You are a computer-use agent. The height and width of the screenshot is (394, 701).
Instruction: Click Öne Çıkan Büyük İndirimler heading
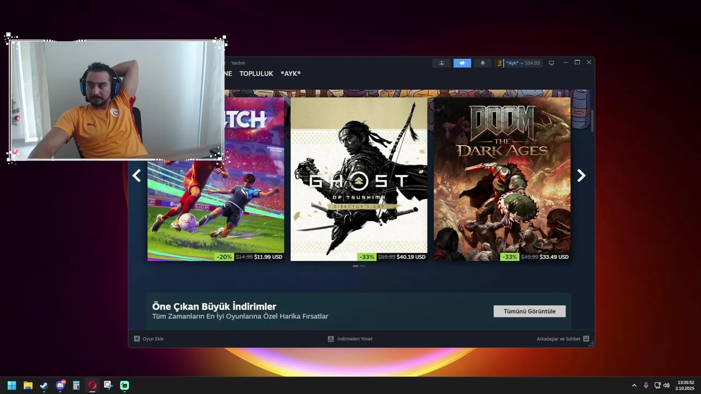[x=214, y=306]
